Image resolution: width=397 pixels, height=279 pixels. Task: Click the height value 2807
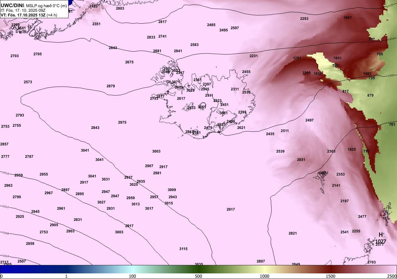tap(261, 261)
